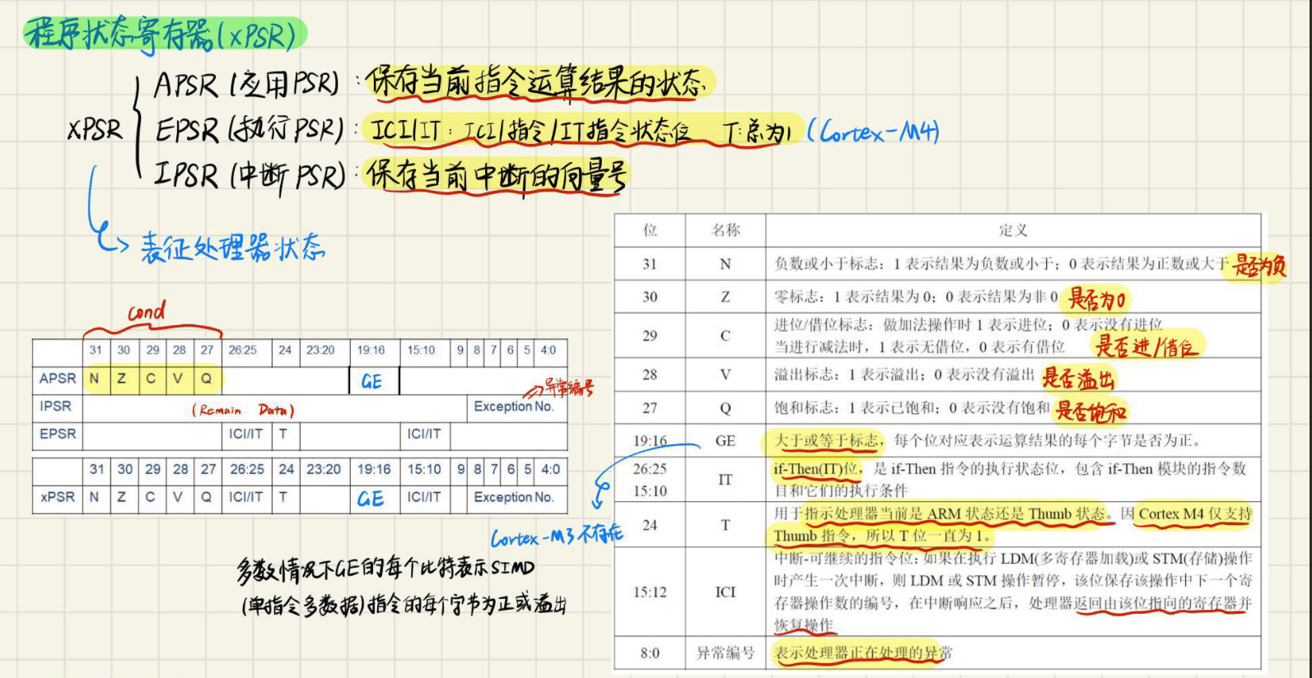Click the 名称 column header in definition table
The width and height of the screenshot is (1312, 678).
point(726,230)
